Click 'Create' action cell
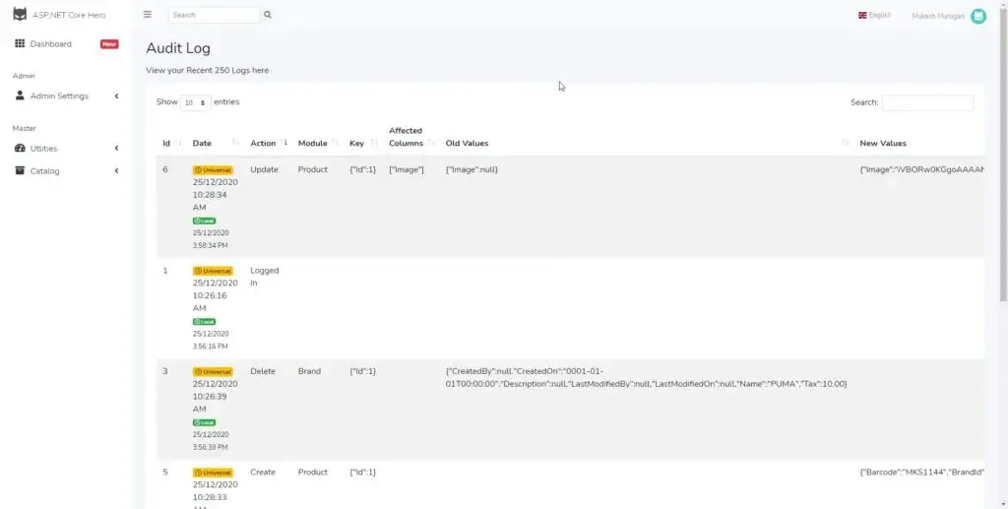 263,473
